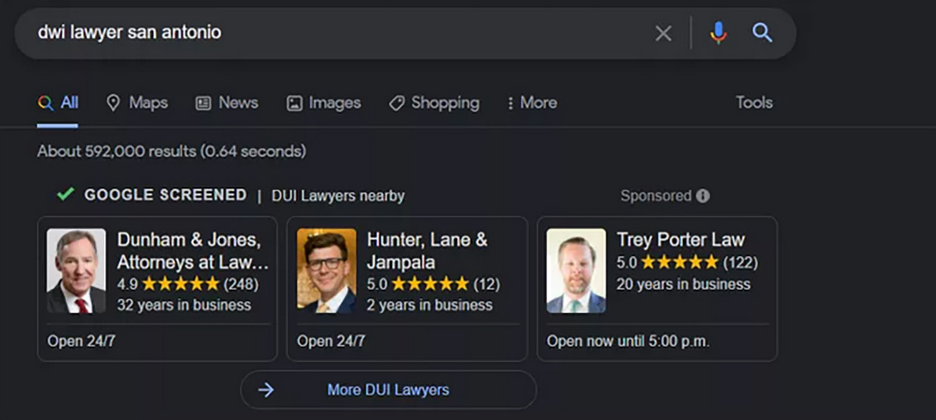Expand the Tools options

(x=753, y=102)
